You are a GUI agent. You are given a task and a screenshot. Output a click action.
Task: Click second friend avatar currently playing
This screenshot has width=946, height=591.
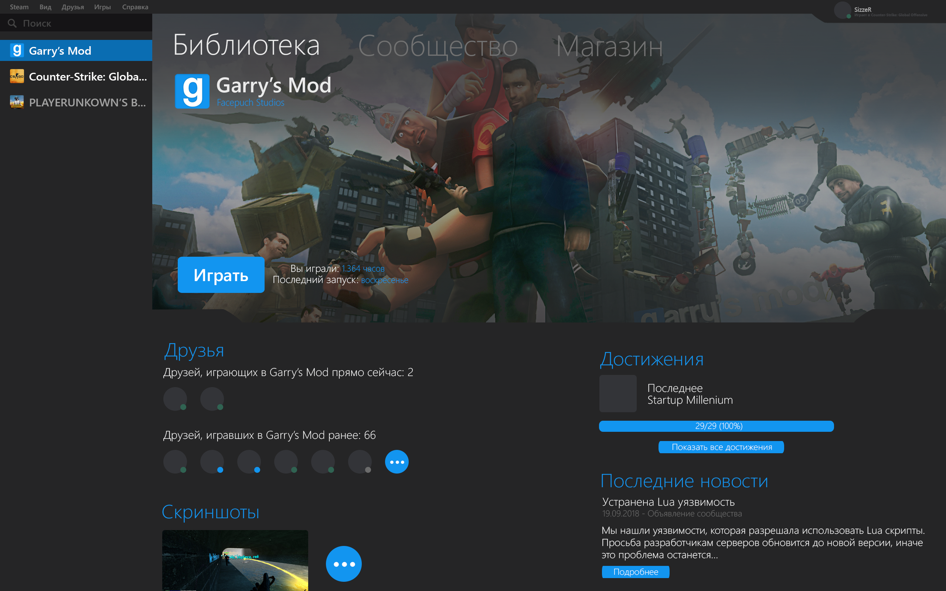point(212,399)
